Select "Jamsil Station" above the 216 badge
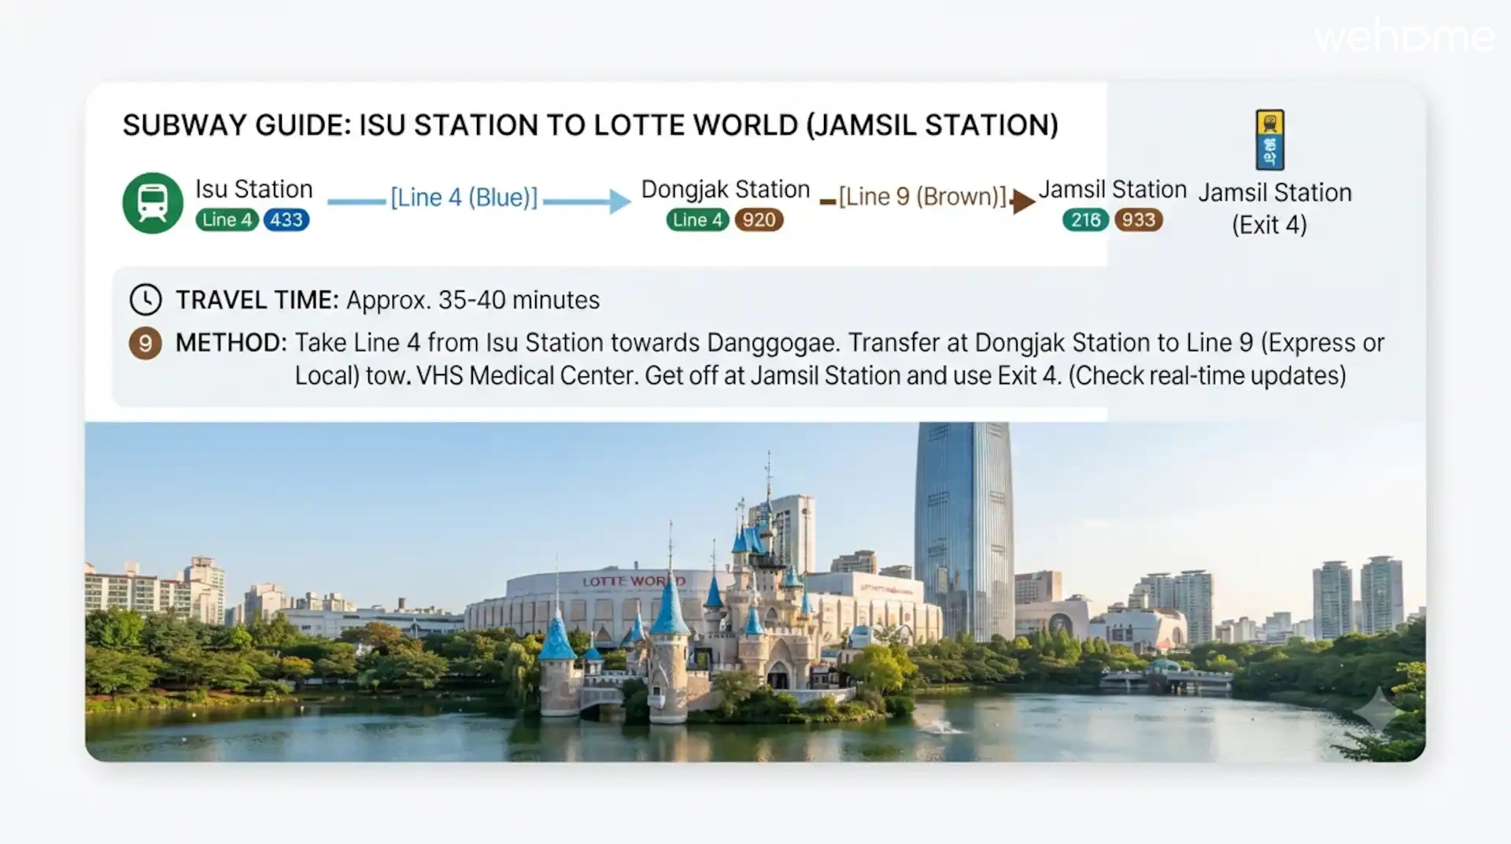Viewport: 1511px width, 844px height. [1112, 189]
